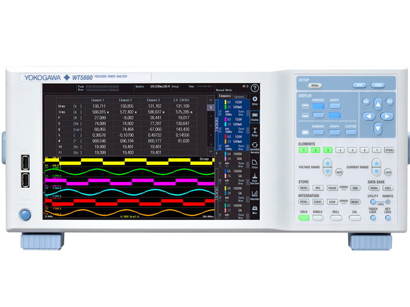Viewport: 410px width, 307px height.
Task: Click the UTILITY button
Action: pyautogui.click(x=373, y=202)
